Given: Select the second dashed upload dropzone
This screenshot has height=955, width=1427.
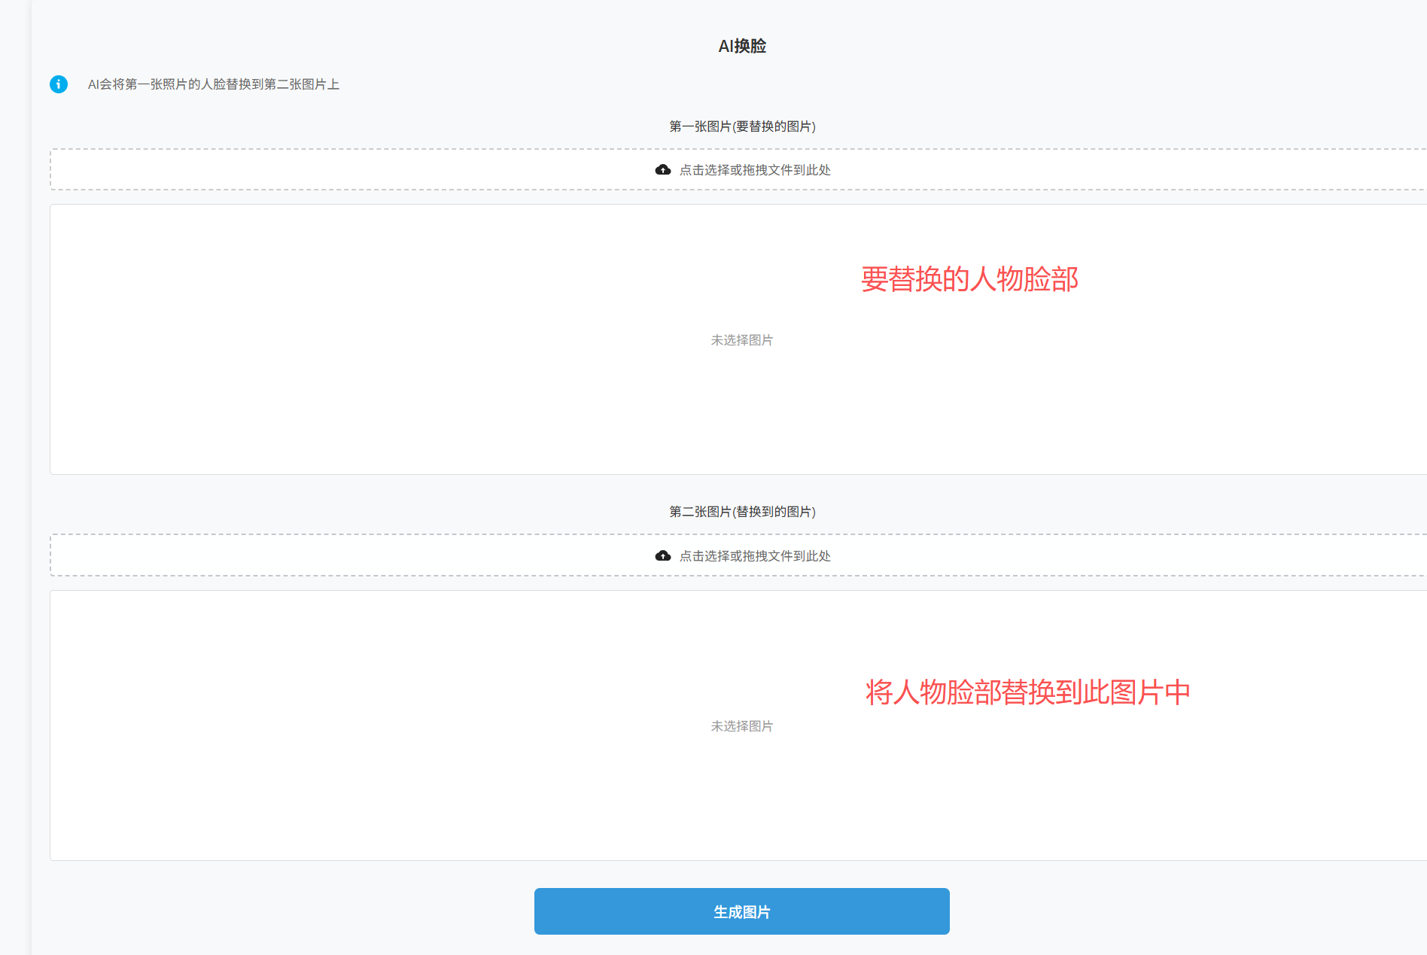Looking at the screenshot, I should point(738,555).
